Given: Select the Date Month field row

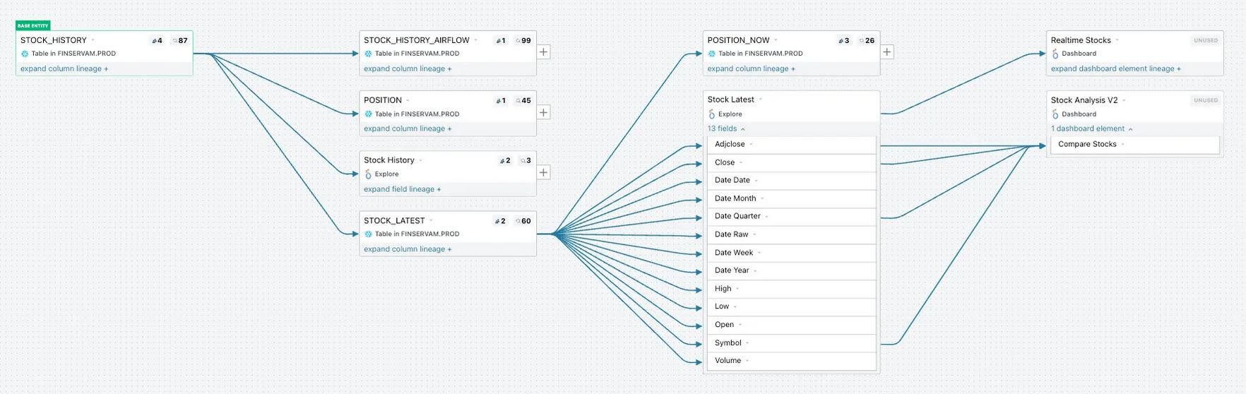Looking at the screenshot, I should (x=792, y=198).
